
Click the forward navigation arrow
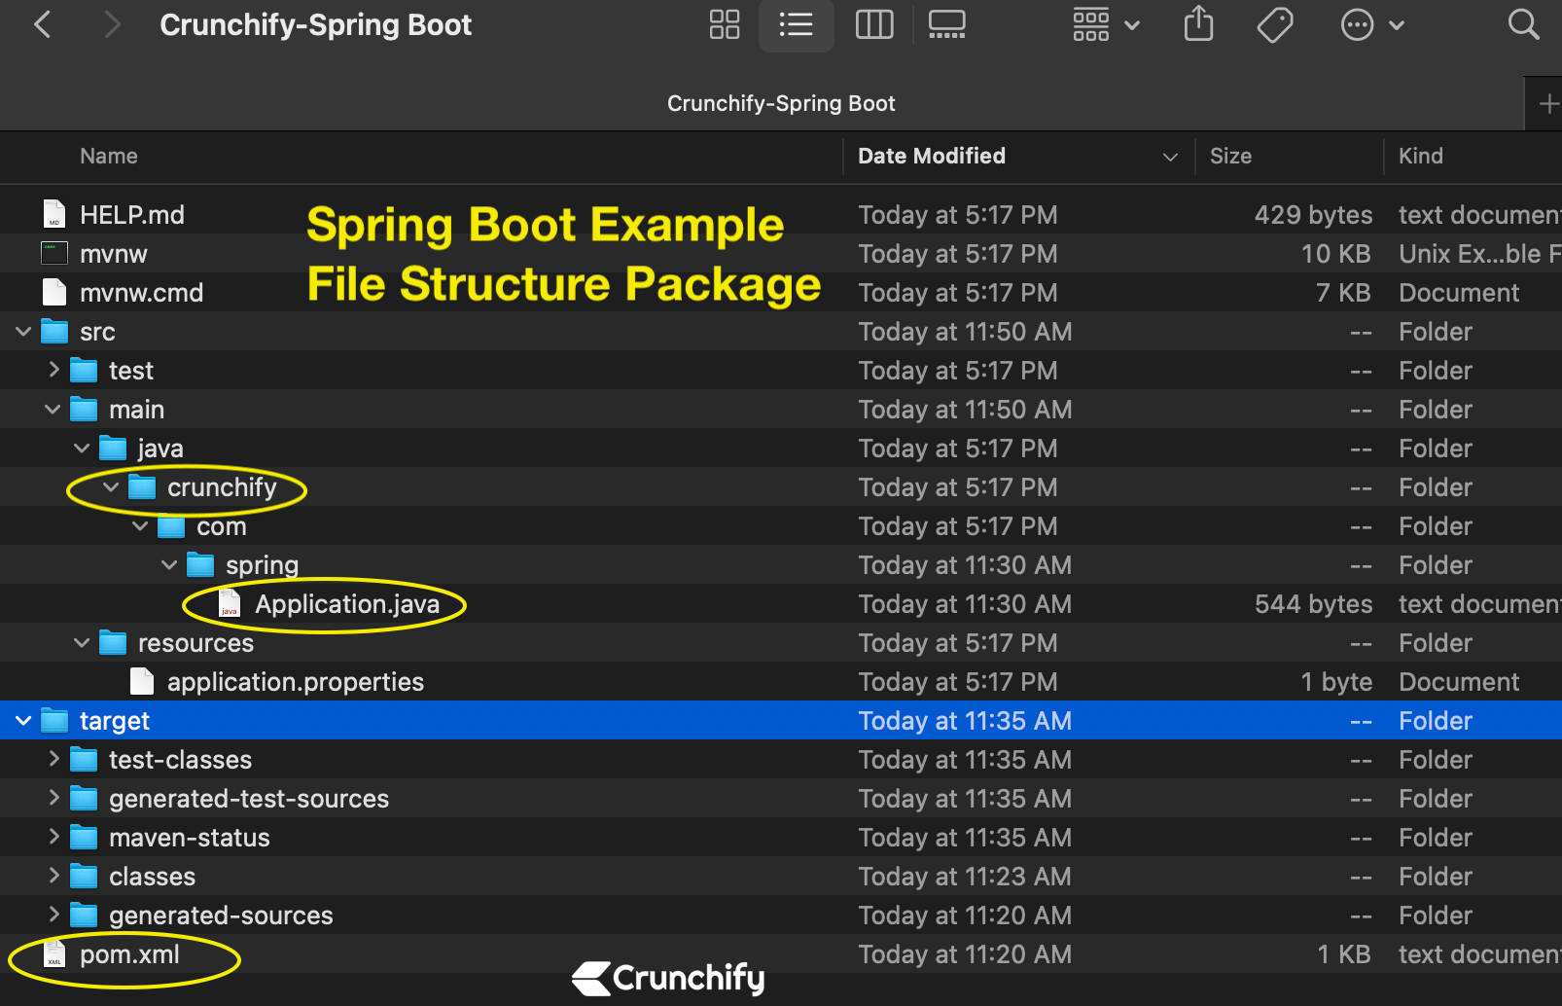111,24
